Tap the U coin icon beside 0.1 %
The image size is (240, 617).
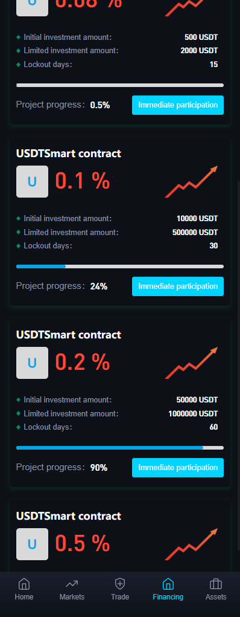pyautogui.click(x=32, y=181)
